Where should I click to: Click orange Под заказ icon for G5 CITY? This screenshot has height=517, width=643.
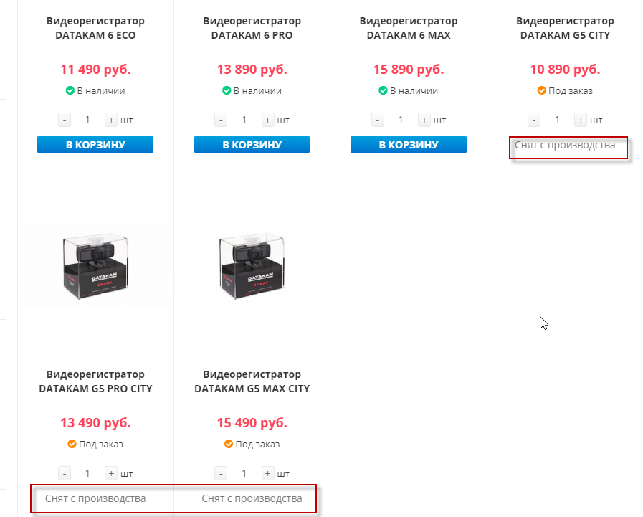coord(542,91)
